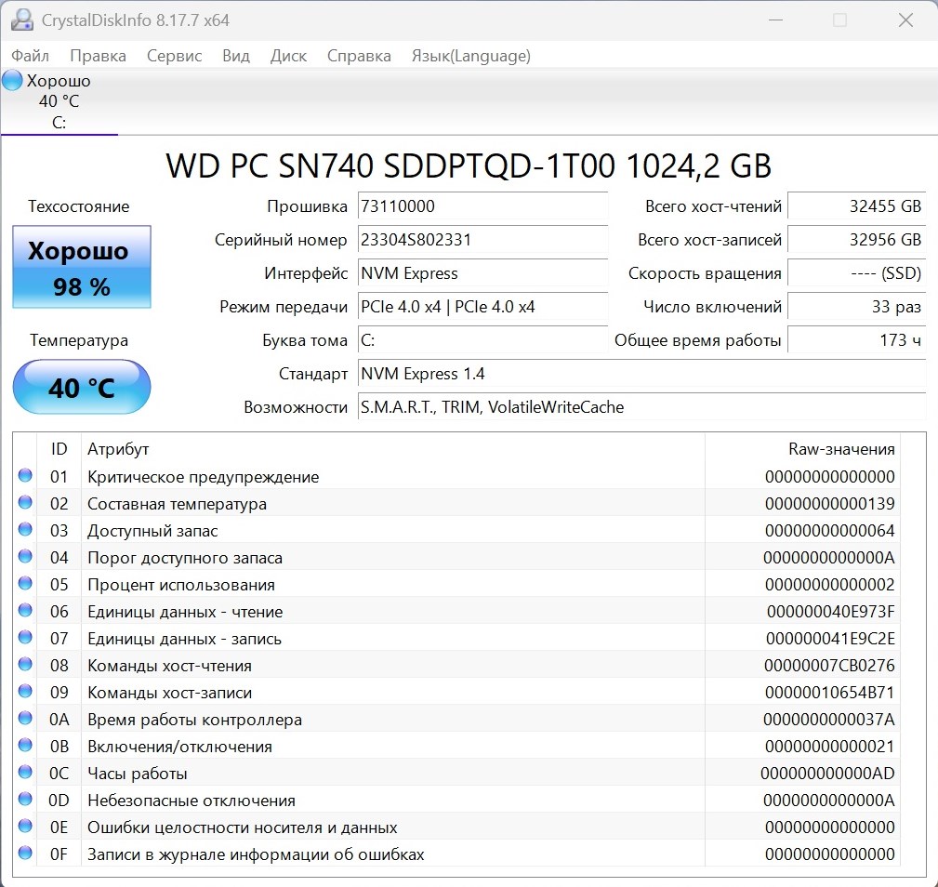This screenshot has width=938, height=887.
Task: Click the blue status orb for disk C:
Action: 12,81
